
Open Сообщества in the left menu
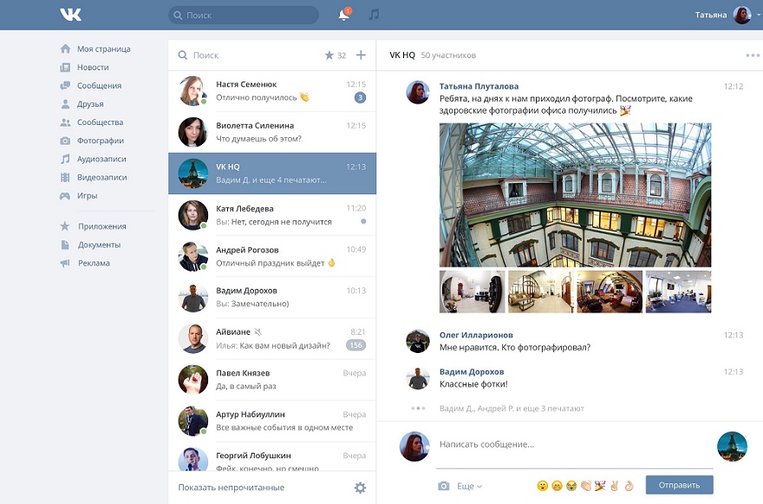pos(100,122)
